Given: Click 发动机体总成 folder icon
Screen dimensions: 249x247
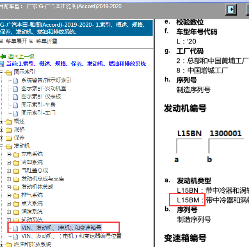Looking at the screenshot, I should pyautogui.click(x=16, y=188).
